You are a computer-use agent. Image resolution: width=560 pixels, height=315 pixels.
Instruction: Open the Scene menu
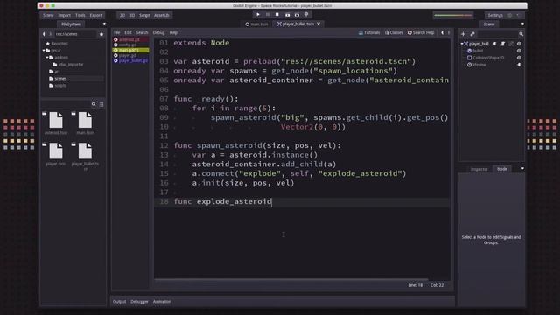[x=48, y=15]
